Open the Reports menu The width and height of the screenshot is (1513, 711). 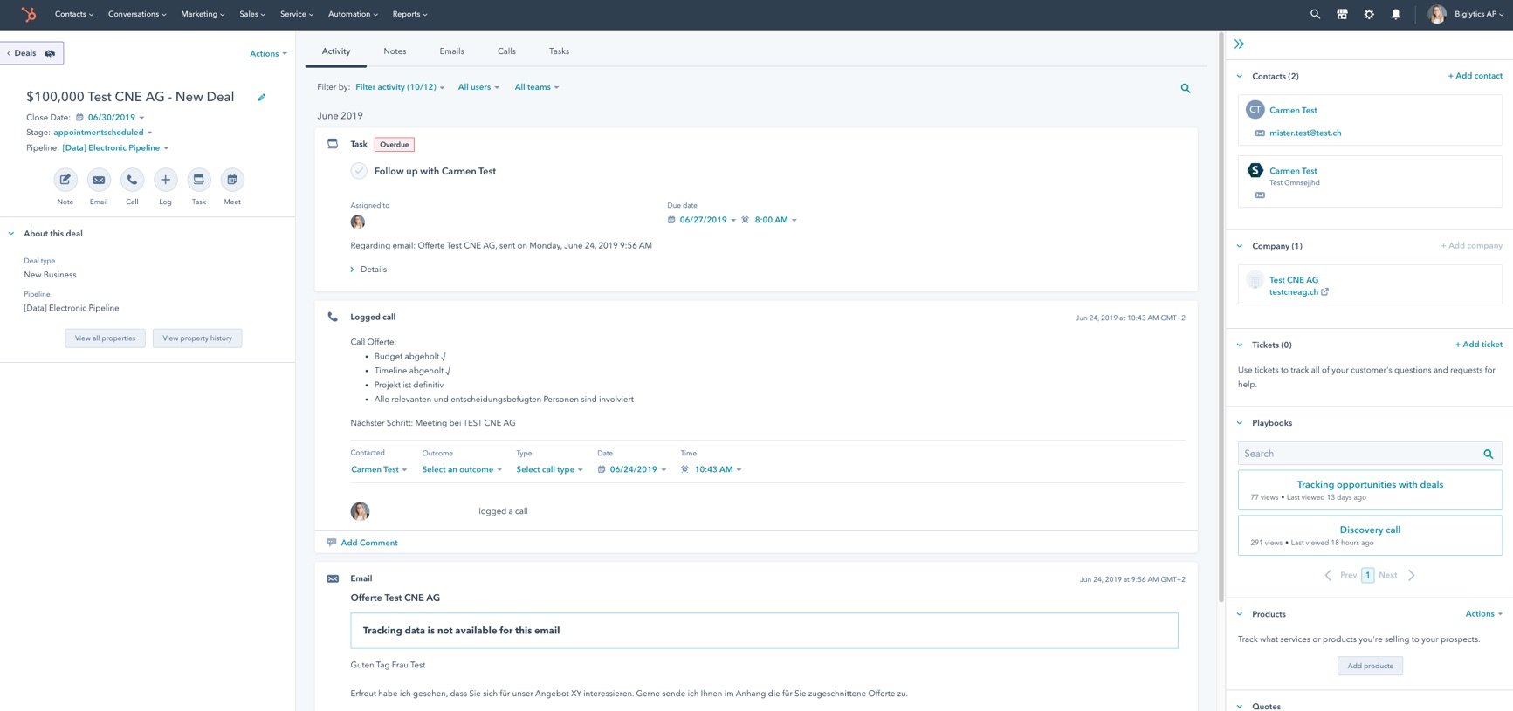coord(409,14)
